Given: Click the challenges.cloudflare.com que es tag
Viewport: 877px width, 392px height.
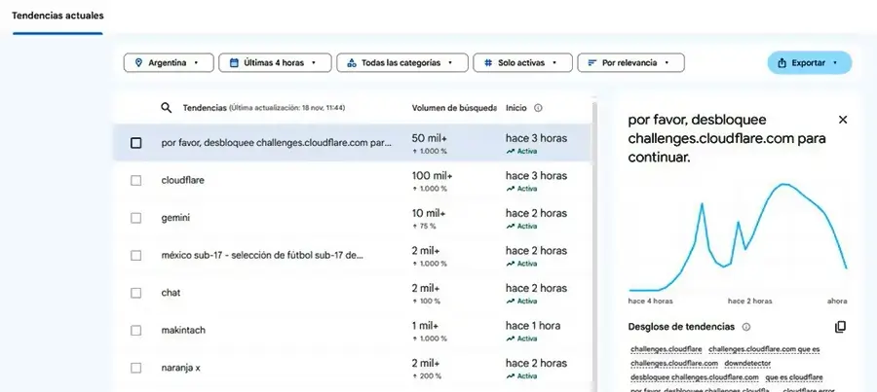Looking at the screenshot, I should click(764, 349).
